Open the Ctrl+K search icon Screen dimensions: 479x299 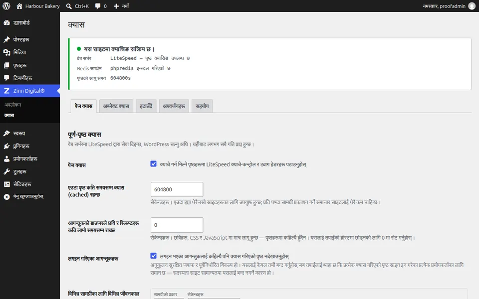(x=69, y=6)
